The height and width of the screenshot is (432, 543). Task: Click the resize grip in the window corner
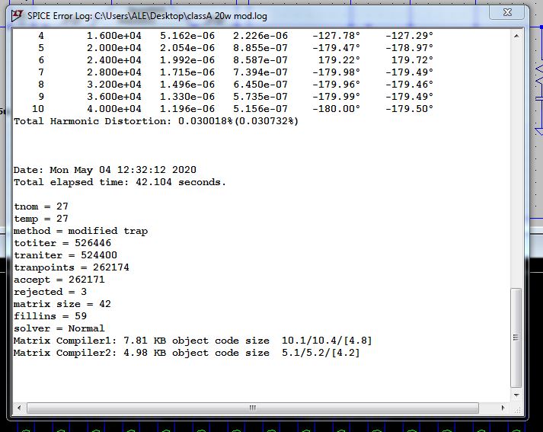(x=516, y=409)
